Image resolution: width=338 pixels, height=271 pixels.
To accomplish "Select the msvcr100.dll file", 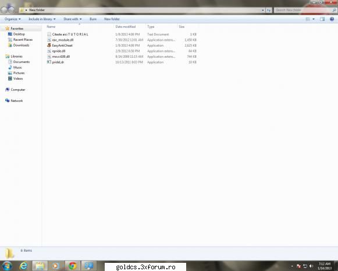I will tap(61, 57).
